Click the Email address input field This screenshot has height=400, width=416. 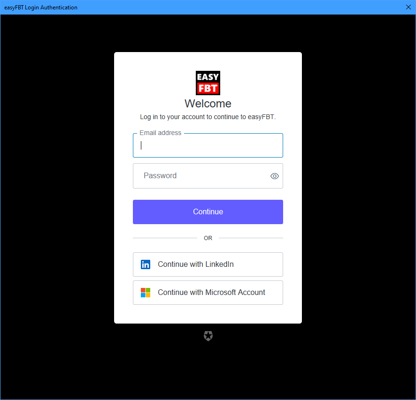[x=208, y=145]
